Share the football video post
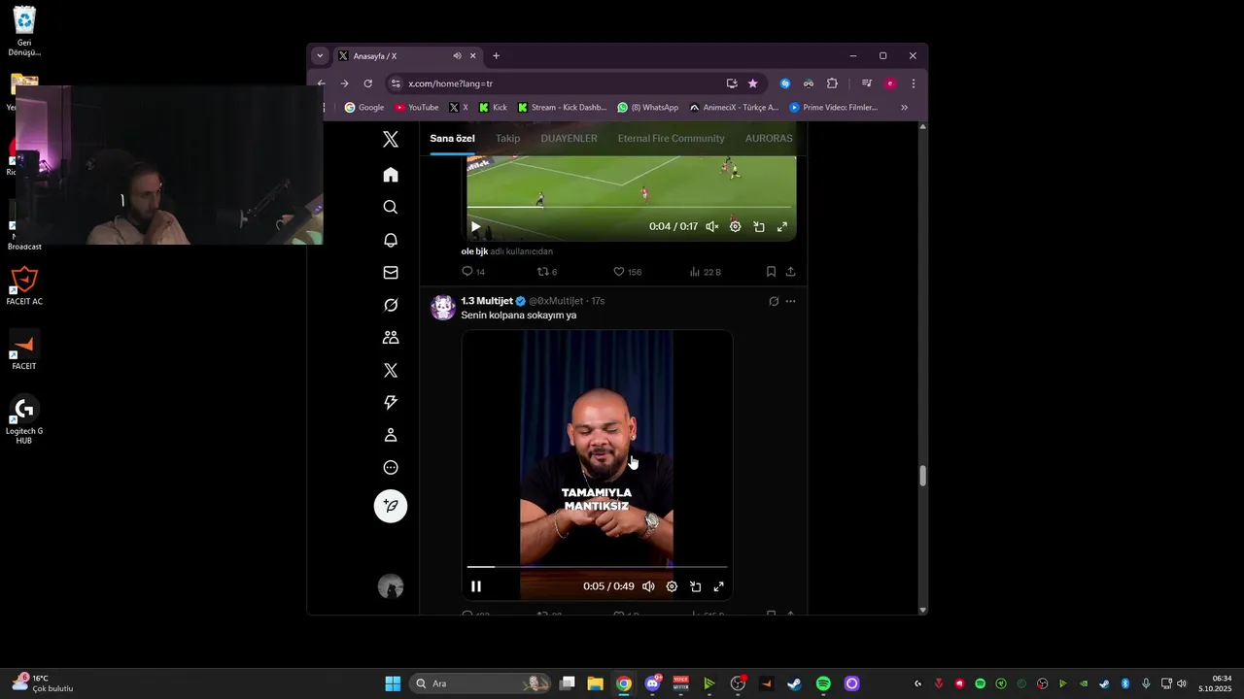Screen dimensions: 1244x699 click(x=790, y=272)
